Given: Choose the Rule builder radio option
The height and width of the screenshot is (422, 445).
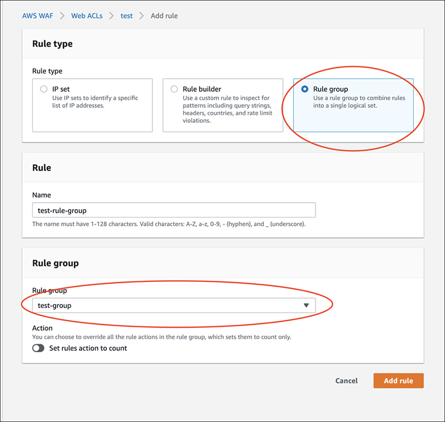Looking at the screenshot, I should (x=174, y=89).
